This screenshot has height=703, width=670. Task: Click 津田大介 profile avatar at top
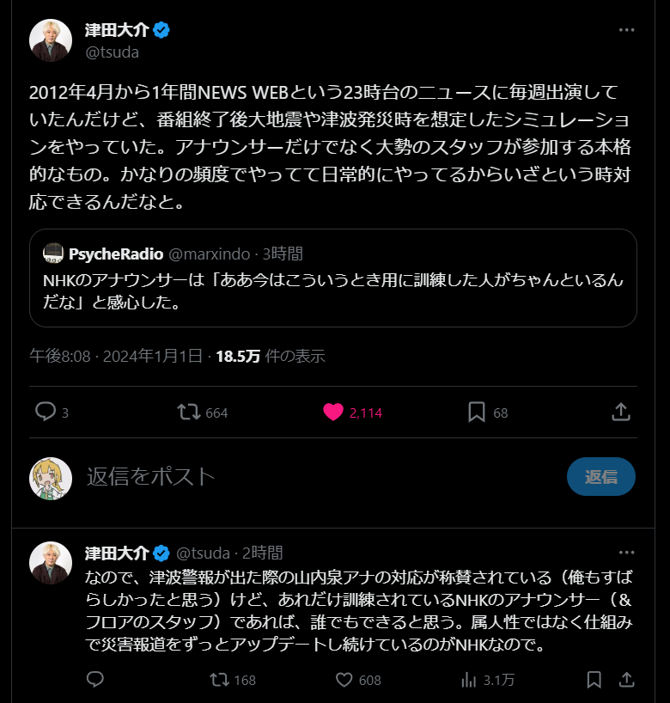pyautogui.click(x=51, y=40)
